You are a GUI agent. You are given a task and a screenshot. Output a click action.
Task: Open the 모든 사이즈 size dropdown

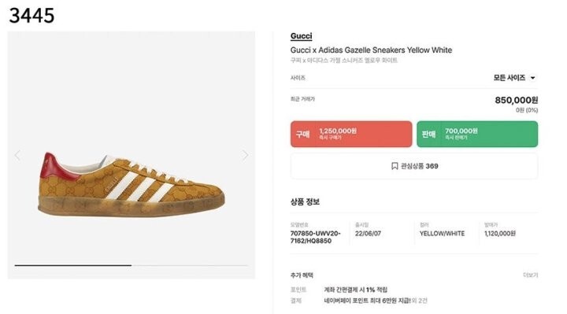coord(514,78)
